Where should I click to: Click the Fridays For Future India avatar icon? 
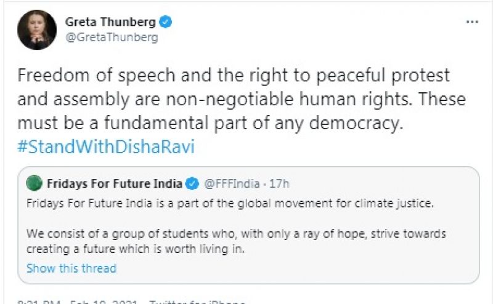[35, 183]
